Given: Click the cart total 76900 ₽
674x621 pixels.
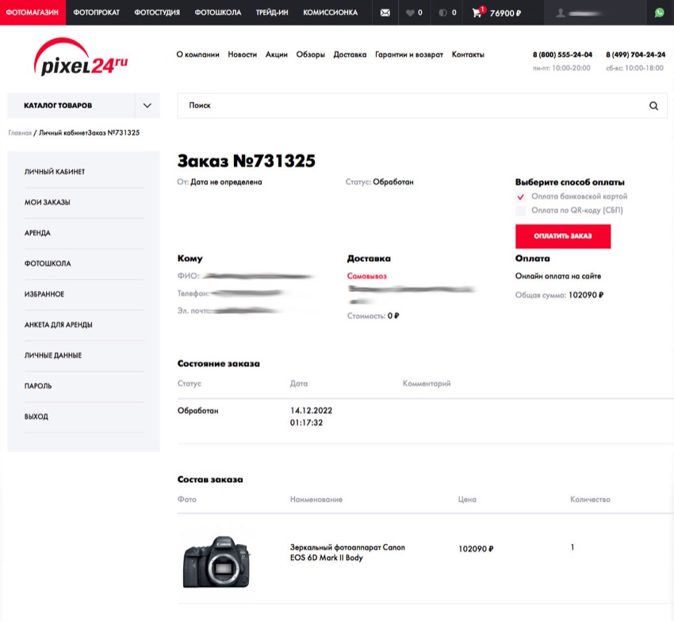Looking at the screenshot, I should tap(505, 13).
